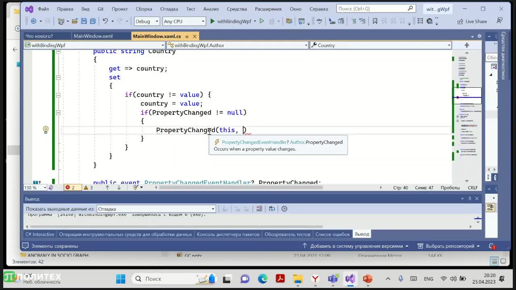
Task: Open the Список ошибок tab
Action: [333, 234]
